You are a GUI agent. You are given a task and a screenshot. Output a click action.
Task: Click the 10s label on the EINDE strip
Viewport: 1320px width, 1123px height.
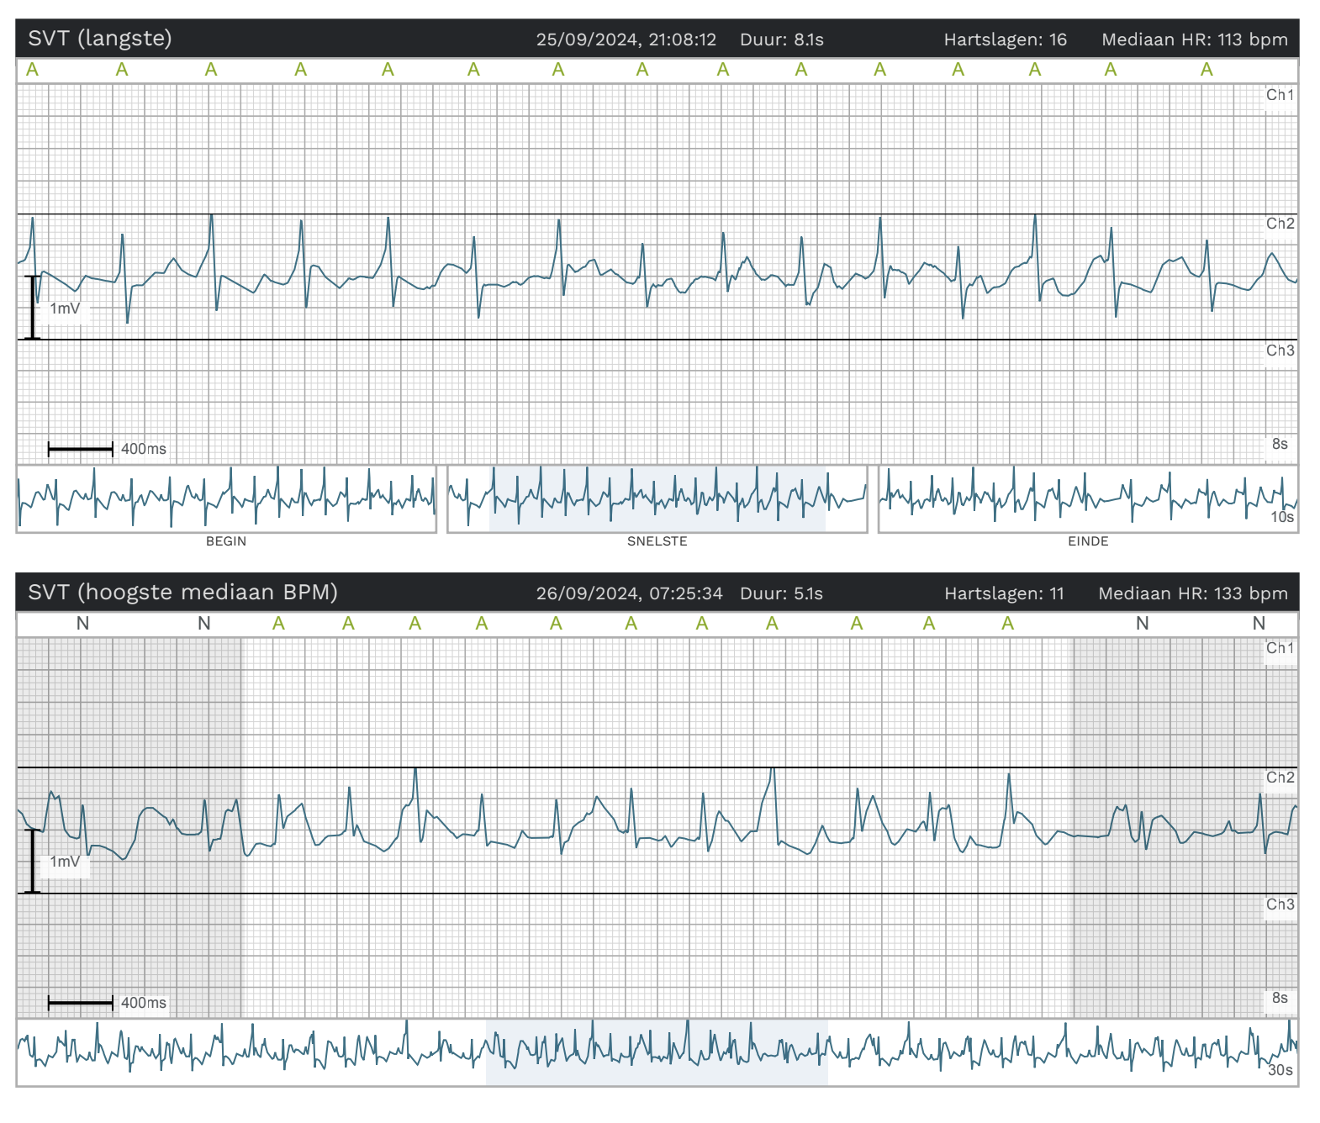(1282, 517)
